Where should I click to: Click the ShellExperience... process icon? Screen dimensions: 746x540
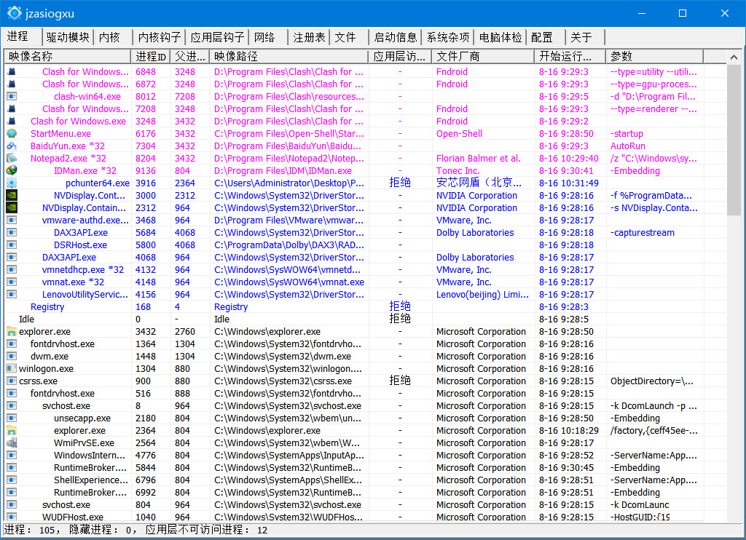(12, 480)
